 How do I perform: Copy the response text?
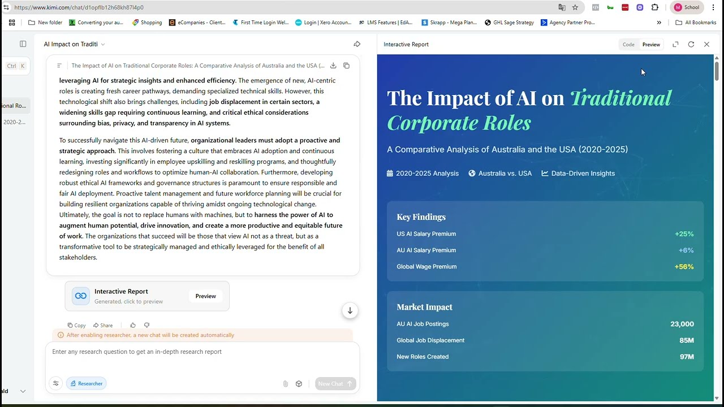point(77,325)
